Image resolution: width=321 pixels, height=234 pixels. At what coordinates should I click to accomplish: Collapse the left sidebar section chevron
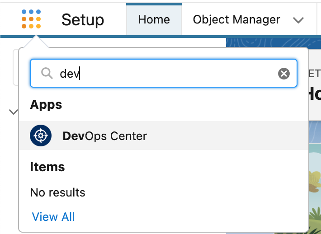(x=13, y=112)
